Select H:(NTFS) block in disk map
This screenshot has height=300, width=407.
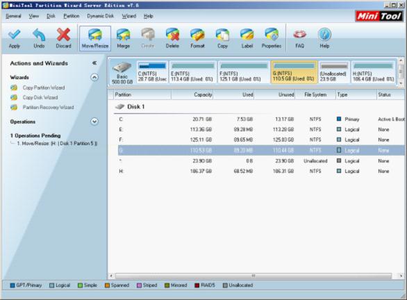coord(373,72)
